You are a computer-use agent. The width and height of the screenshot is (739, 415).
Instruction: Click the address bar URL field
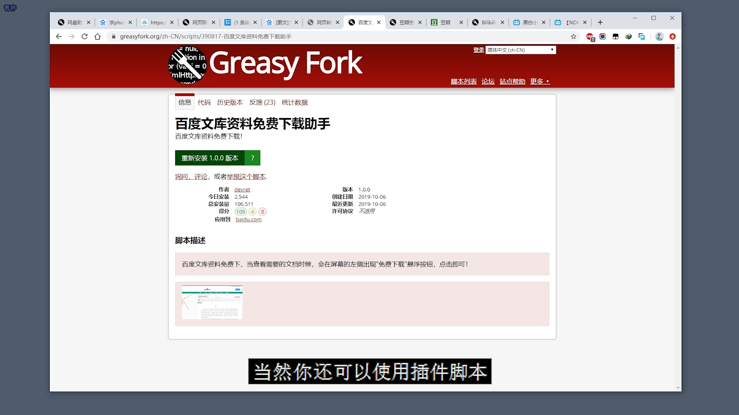pyautogui.click(x=339, y=37)
